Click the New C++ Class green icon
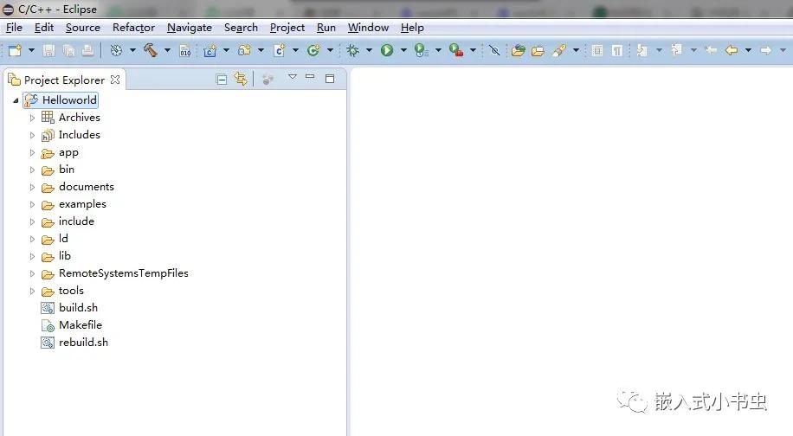The width and height of the screenshot is (793, 436). coord(313,50)
